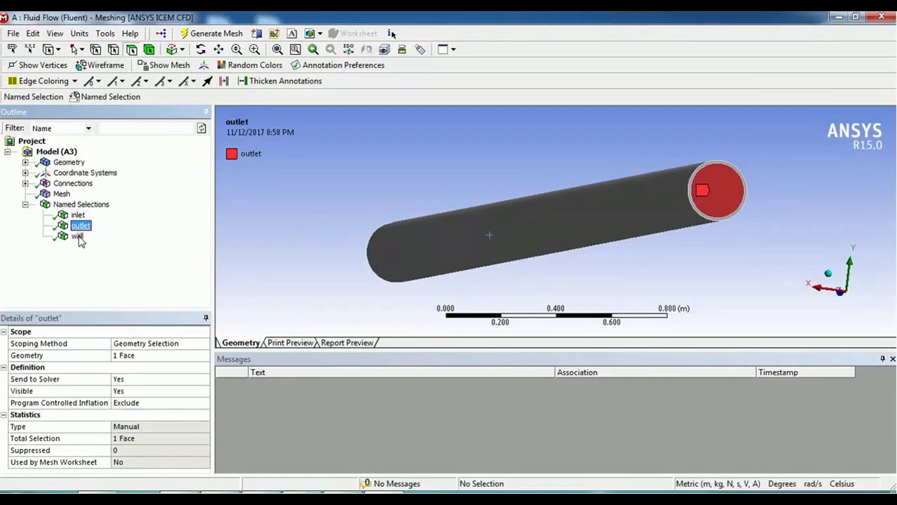
Task: Pin the Details of outlet panel
Action: pos(206,318)
